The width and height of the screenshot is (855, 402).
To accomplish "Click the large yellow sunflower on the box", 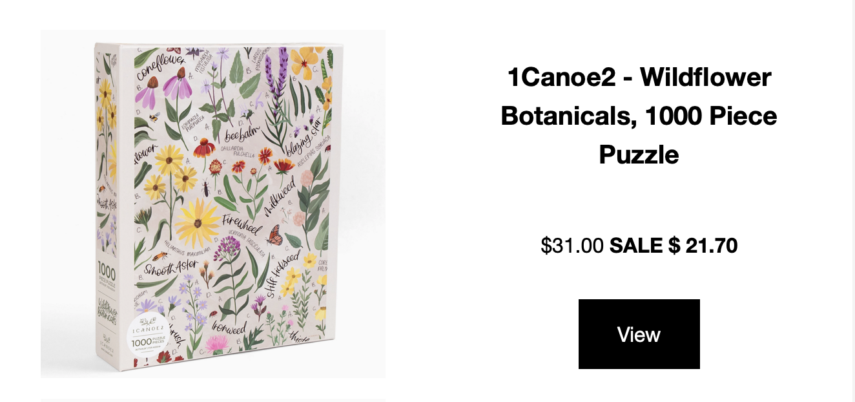I will click(x=197, y=223).
